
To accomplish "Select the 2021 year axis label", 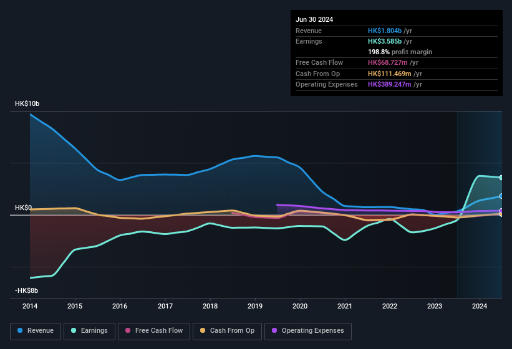I will click(x=345, y=306).
